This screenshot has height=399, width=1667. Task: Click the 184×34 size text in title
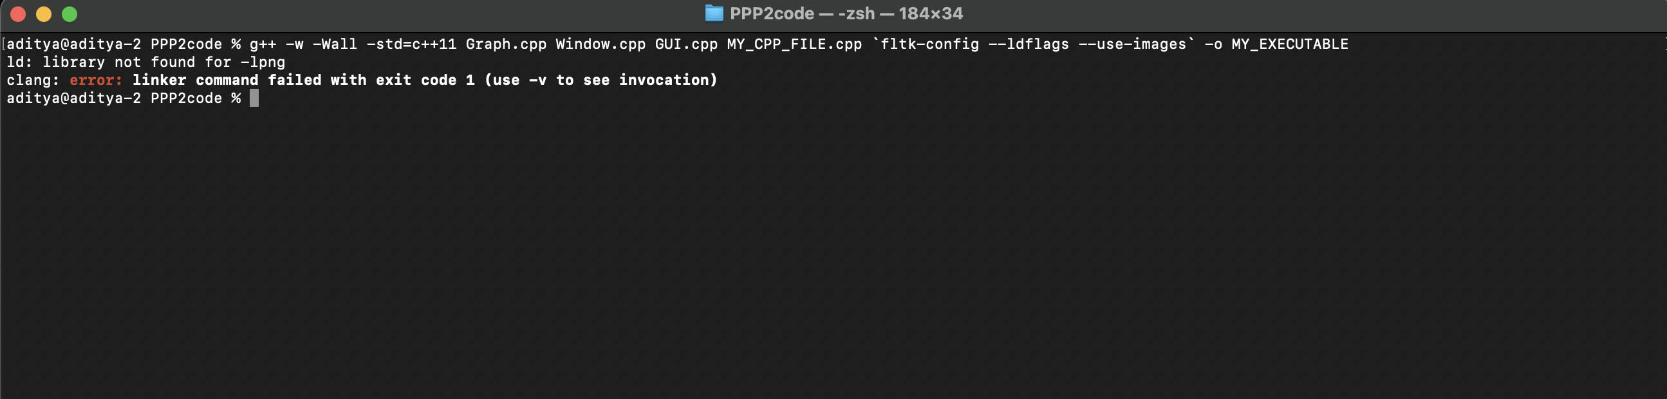click(930, 14)
